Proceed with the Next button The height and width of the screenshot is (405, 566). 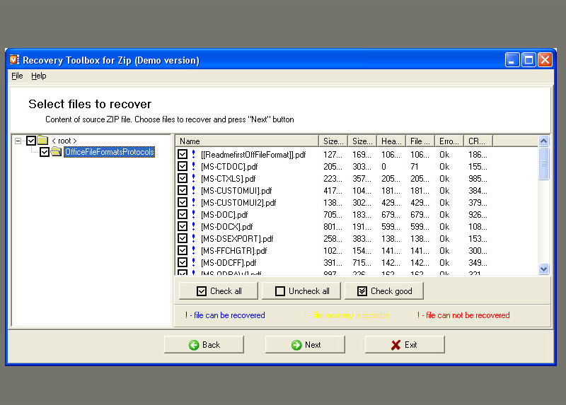coord(305,345)
